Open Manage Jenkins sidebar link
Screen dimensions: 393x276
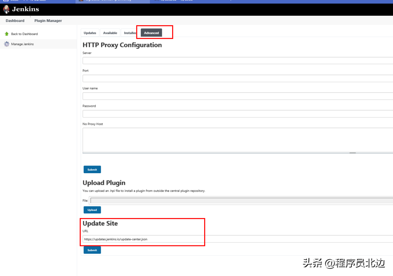pos(22,44)
